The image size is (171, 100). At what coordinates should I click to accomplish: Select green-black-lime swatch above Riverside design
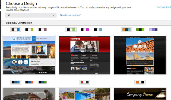click(140, 29)
